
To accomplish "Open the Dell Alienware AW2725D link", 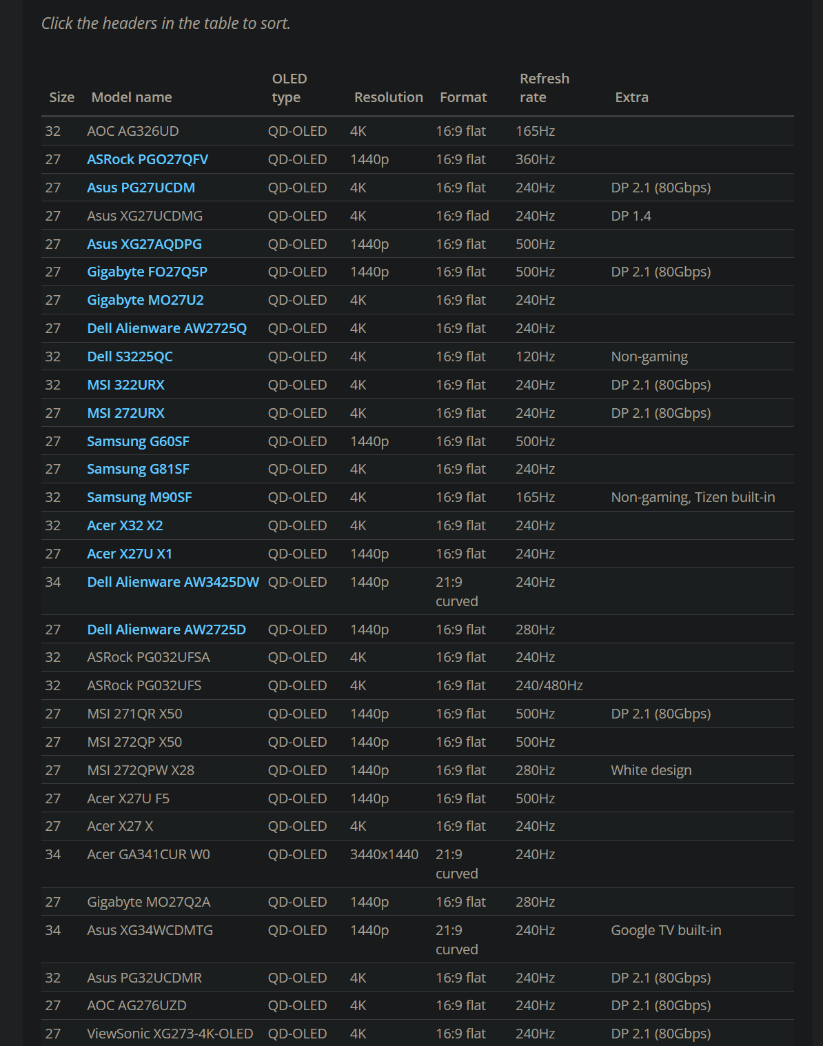I will tap(166, 630).
